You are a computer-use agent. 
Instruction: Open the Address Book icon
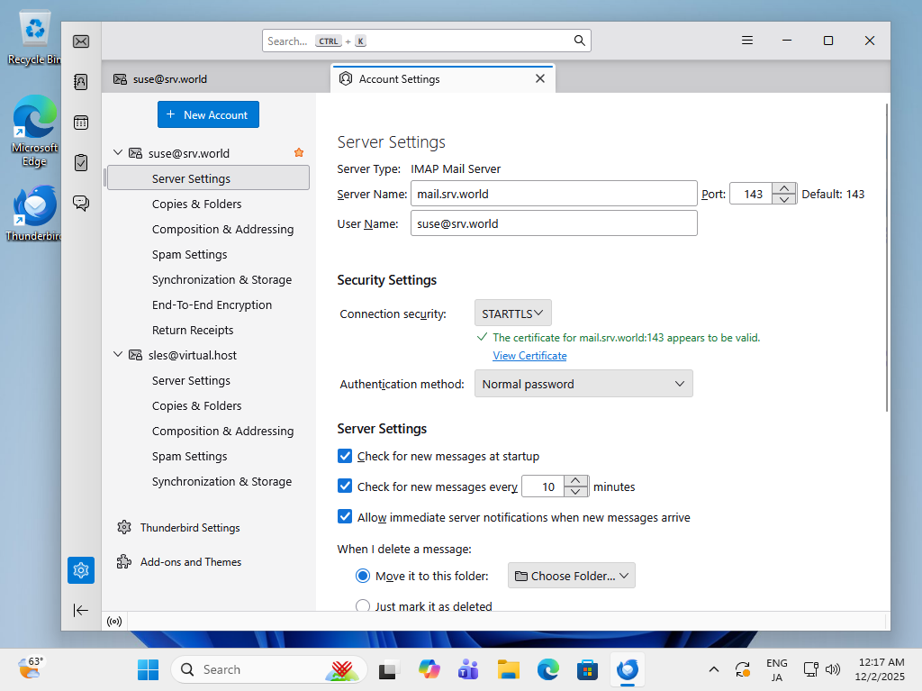(x=81, y=82)
